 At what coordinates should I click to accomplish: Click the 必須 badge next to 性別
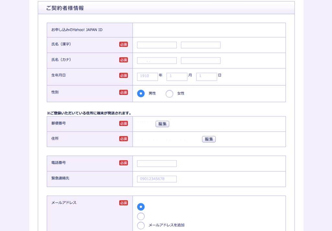(x=123, y=92)
